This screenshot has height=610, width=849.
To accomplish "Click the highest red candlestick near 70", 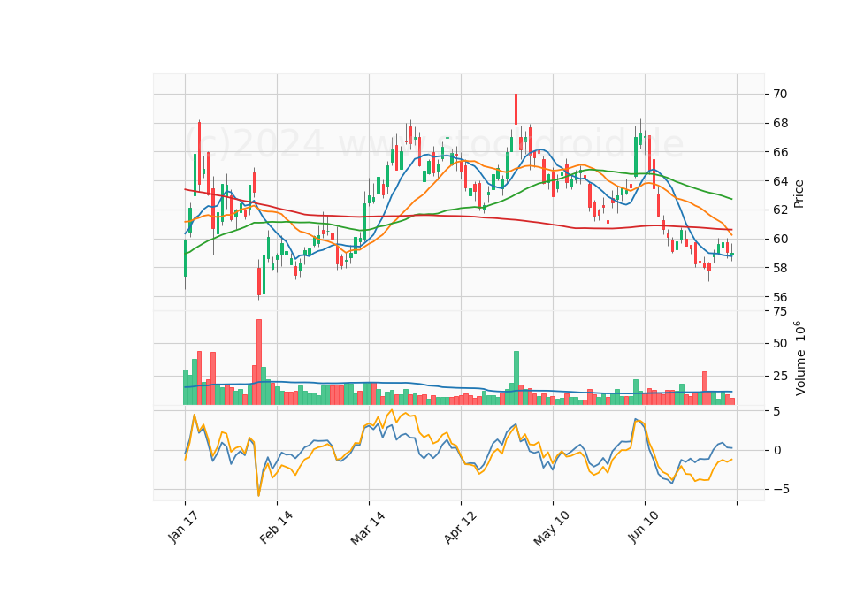I will coord(516,110).
